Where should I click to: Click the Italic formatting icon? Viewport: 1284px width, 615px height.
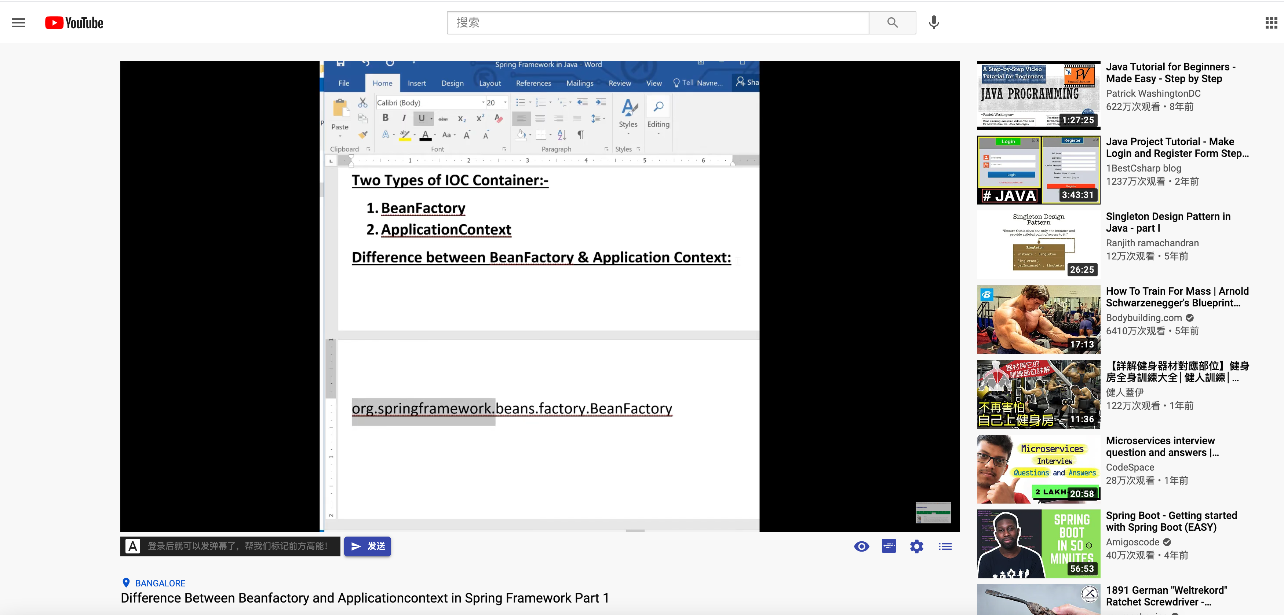pyautogui.click(x=404, y=118)
